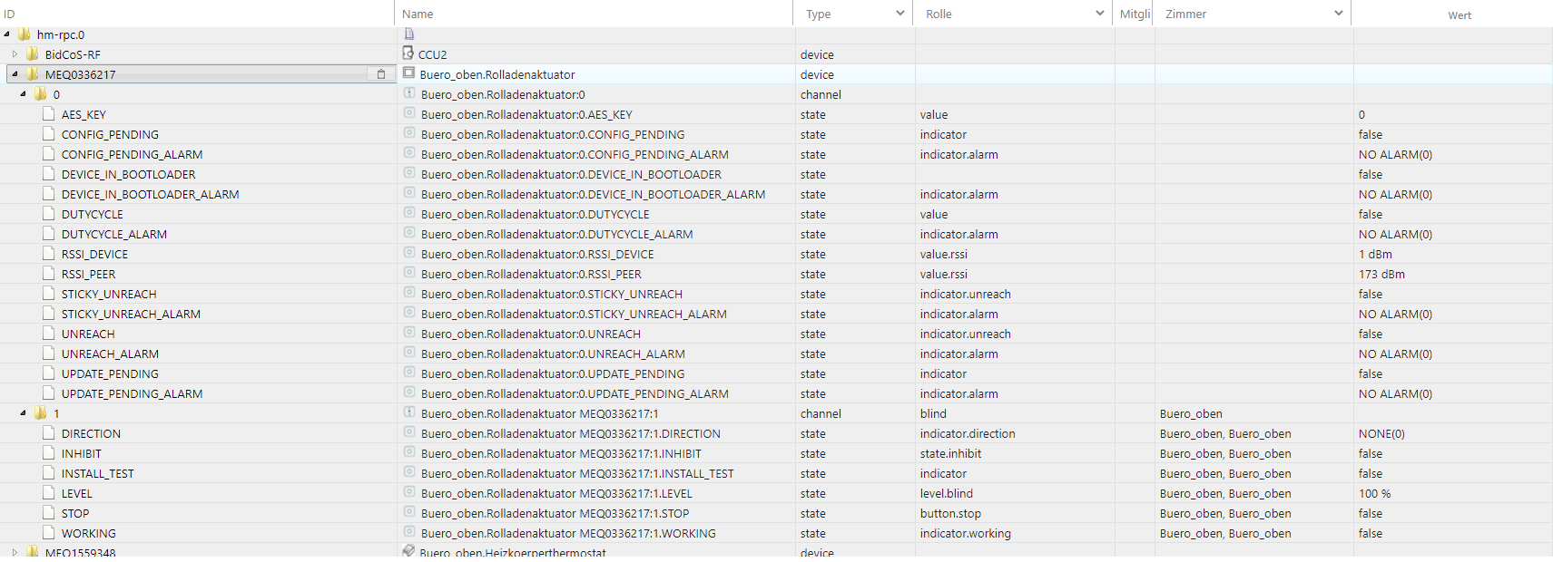Click the ID column header
This screenshot has width=1553, height=562.
pyautogui.click(x=9, y=14)
